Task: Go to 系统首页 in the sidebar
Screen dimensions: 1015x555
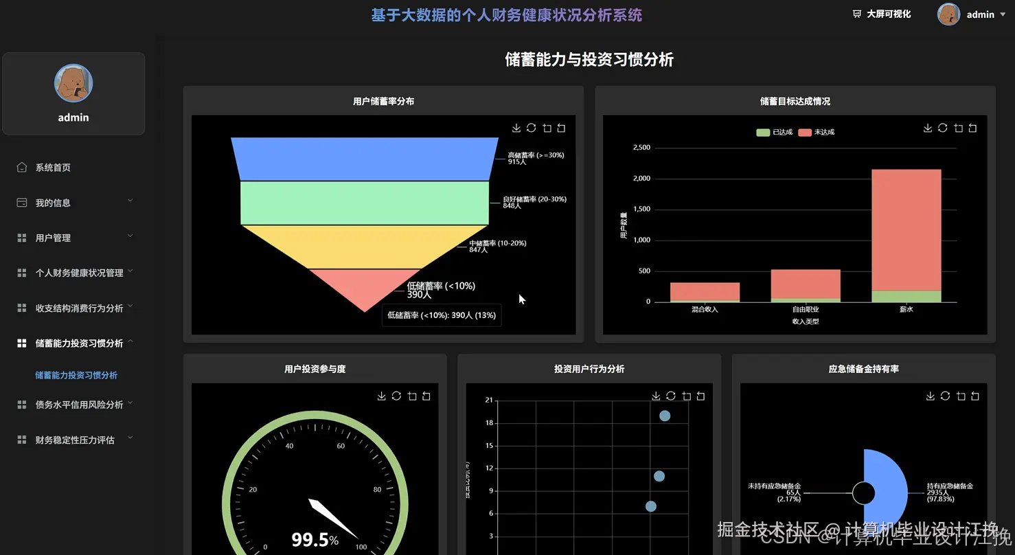Action: pos(73,168)
